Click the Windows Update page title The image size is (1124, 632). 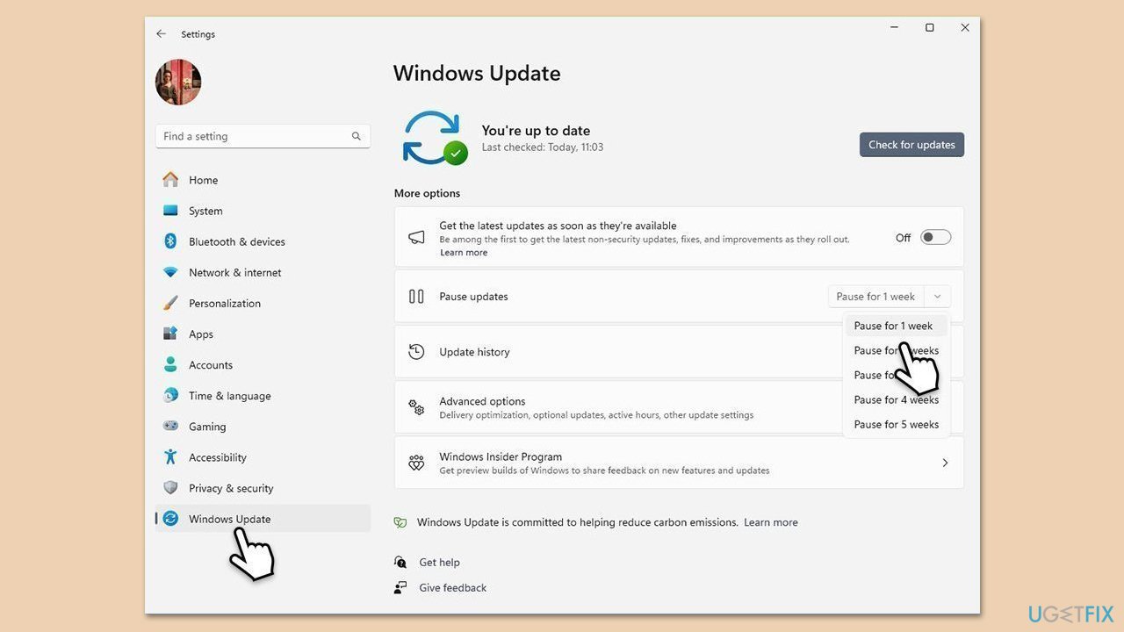pyautogui.click(x=477, y=73)
